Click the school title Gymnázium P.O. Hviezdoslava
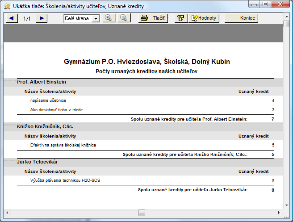 [x=146, y=62]
